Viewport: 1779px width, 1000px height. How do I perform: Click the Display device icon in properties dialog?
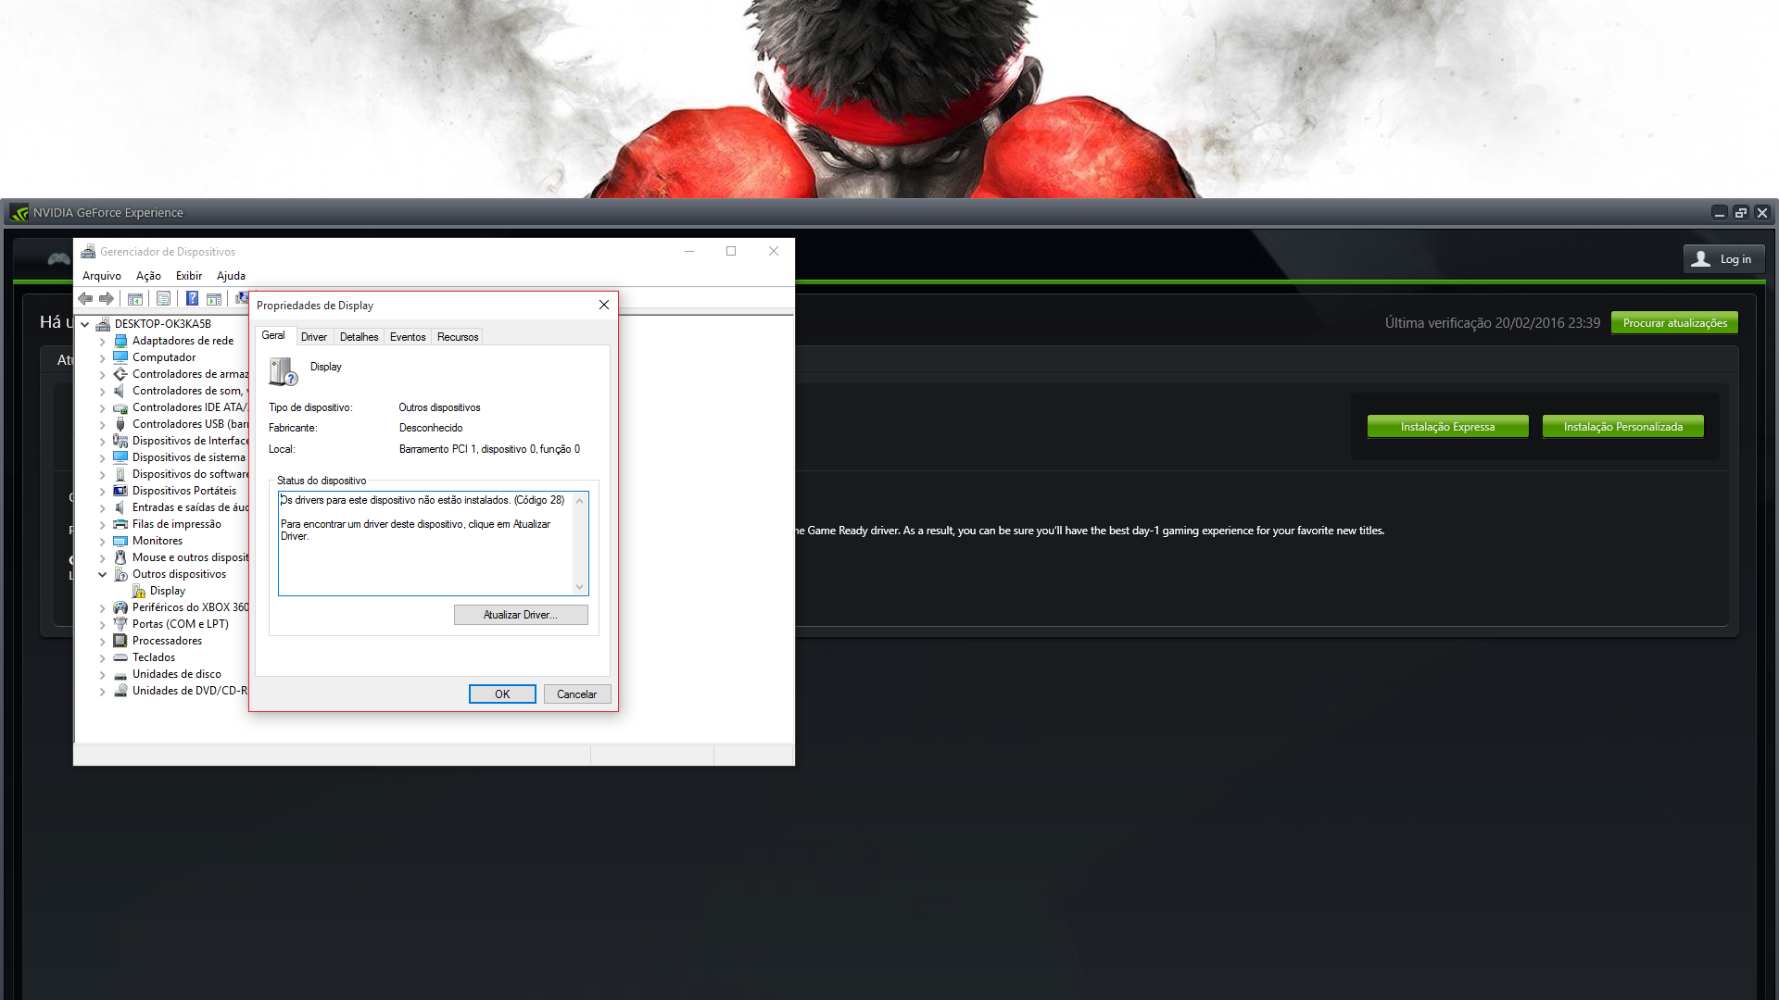tap(283, 371)
